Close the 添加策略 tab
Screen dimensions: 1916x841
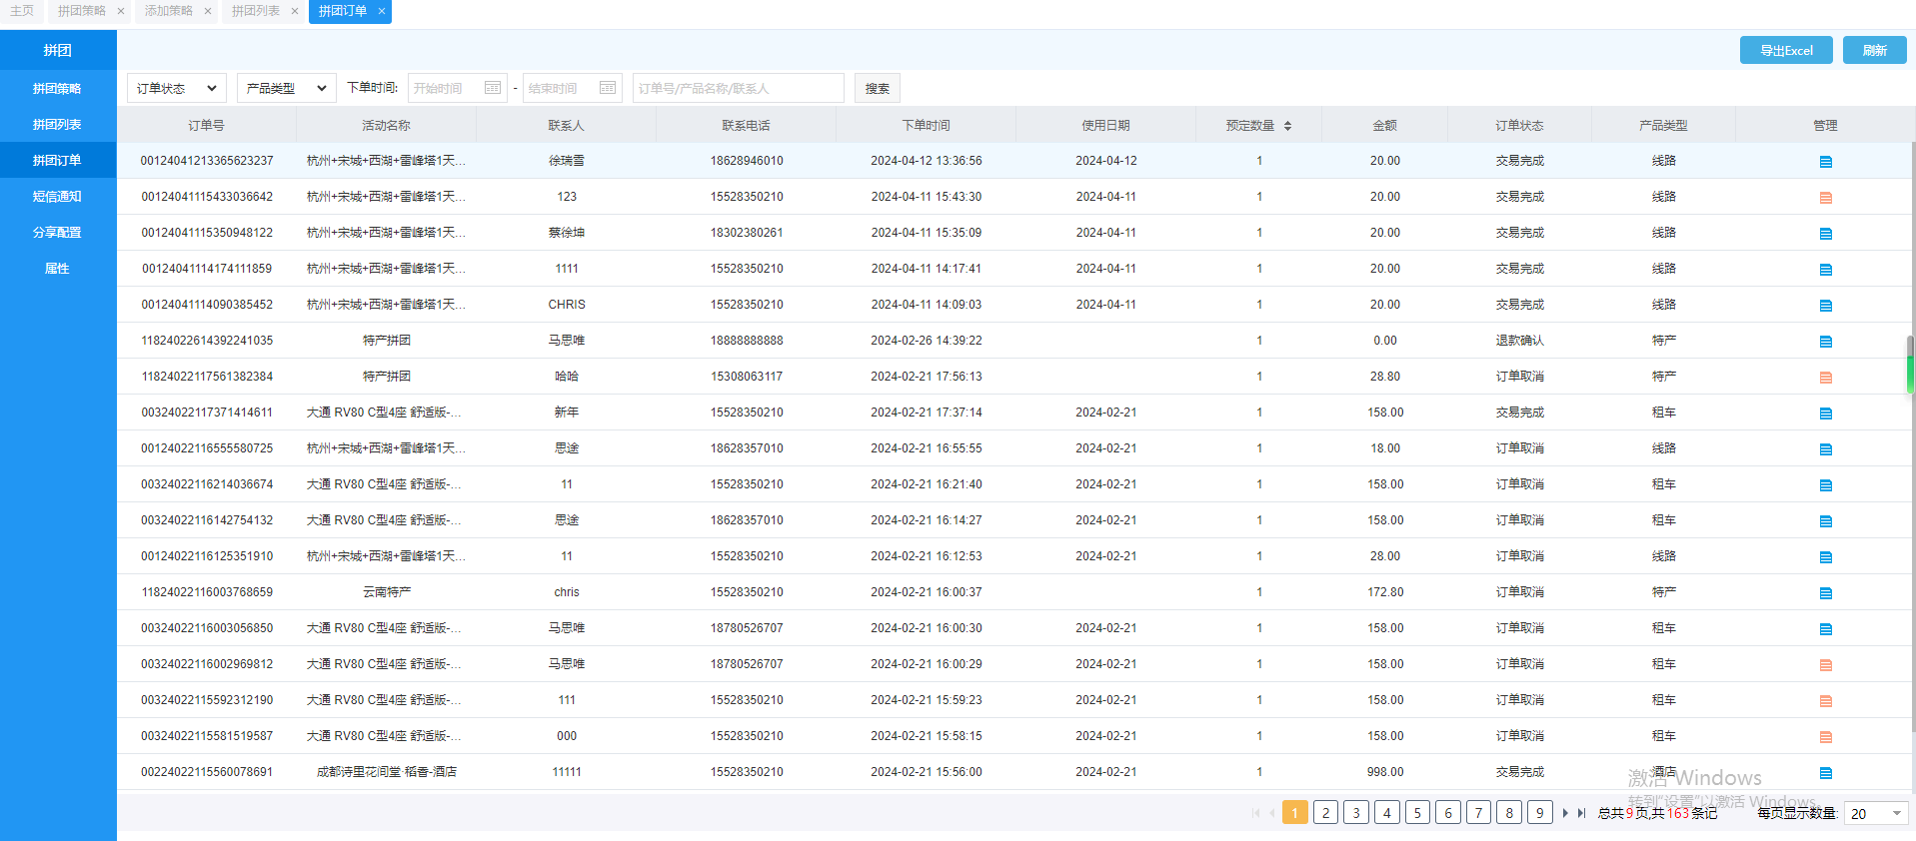(208, 11)
